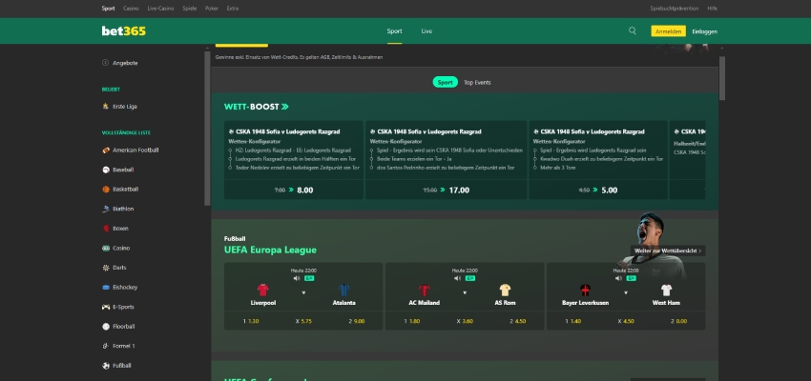Select boosted odds 8.00 bet
Image resolution: width=811 pixels, height=381 pixels.
coord(293,190)
